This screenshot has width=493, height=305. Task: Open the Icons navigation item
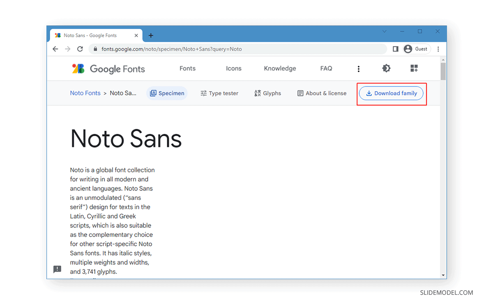pyautogui.click(x=234, y=69)
